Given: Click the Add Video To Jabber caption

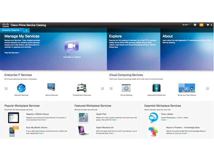Looking at the screenshot, I should pos(72,57).
